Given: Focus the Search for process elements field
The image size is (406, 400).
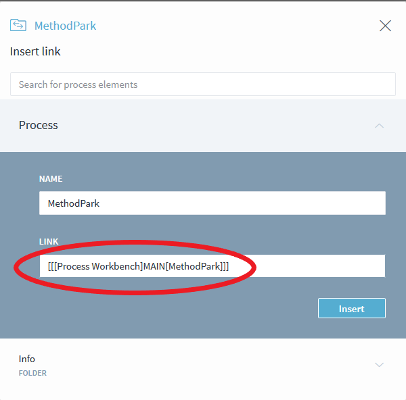Looking at the screenshot, I should (x=203, y=84).
